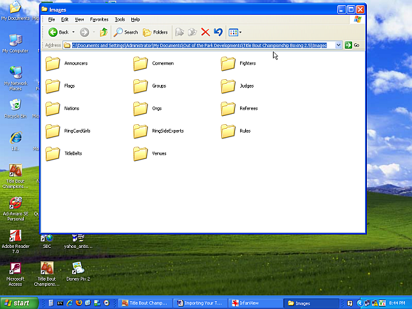Viewport: 412px width, 309px height.
Task: Click the Images taskbar button
Action: click(x=311, y=303)
